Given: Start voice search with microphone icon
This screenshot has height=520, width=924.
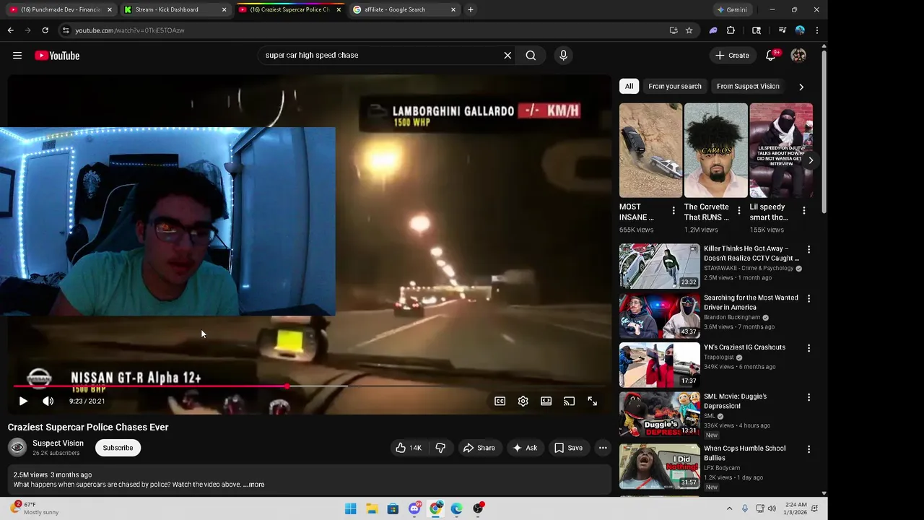Looking at the screenshot, I should (564, 55).
